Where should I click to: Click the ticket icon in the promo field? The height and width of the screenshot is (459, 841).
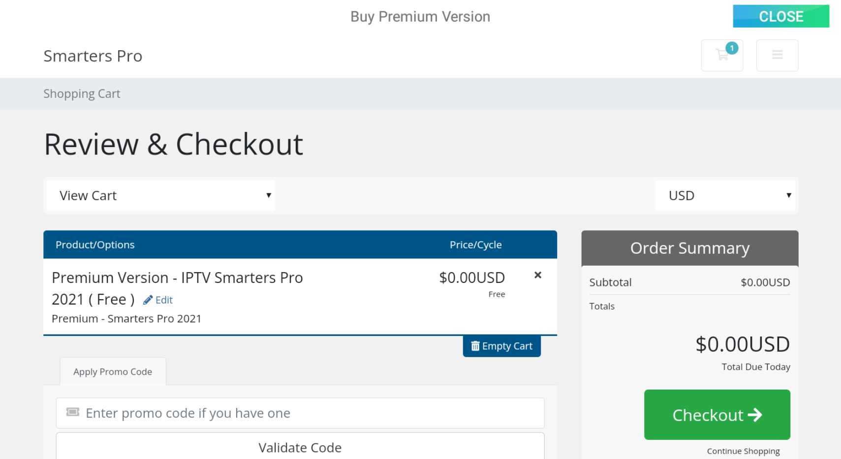pos(73,412)
